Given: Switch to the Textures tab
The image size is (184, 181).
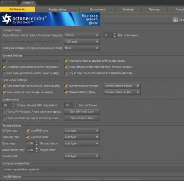Looking at the screenshot, I should pyautogui.click(x=154, y=10).
